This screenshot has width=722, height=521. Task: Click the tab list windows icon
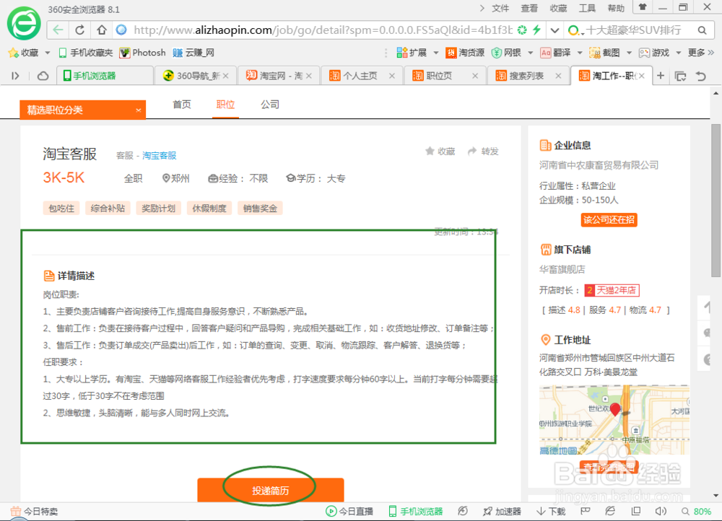coord(680,76)
